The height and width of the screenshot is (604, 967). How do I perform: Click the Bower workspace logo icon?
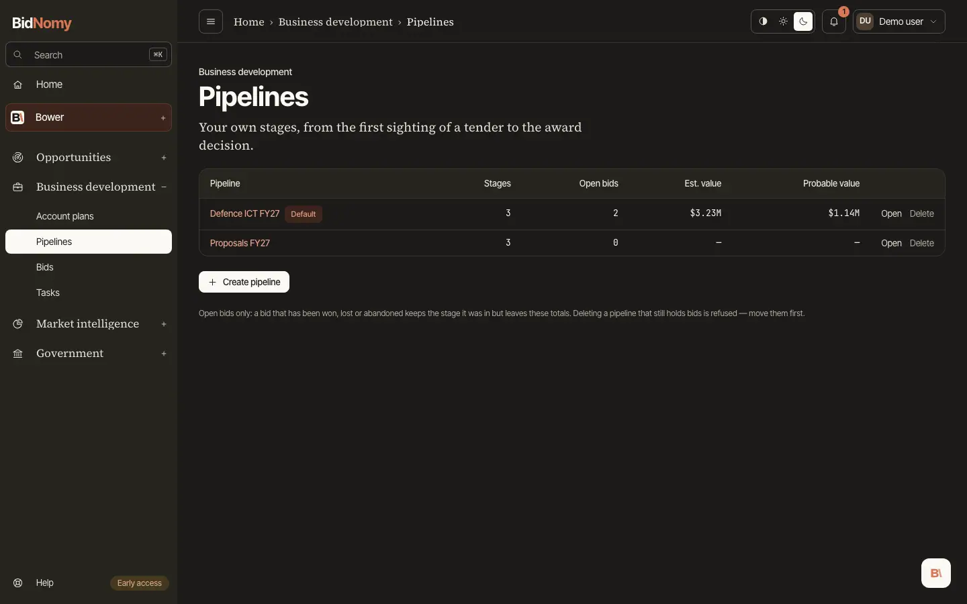[x=18, y=117]
